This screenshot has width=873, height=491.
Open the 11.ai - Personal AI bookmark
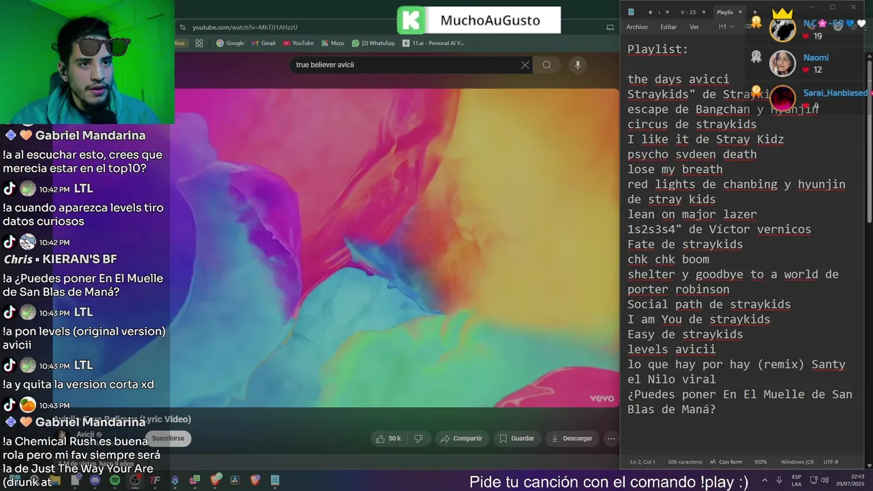pyautogui.click(x=433, y=43)
